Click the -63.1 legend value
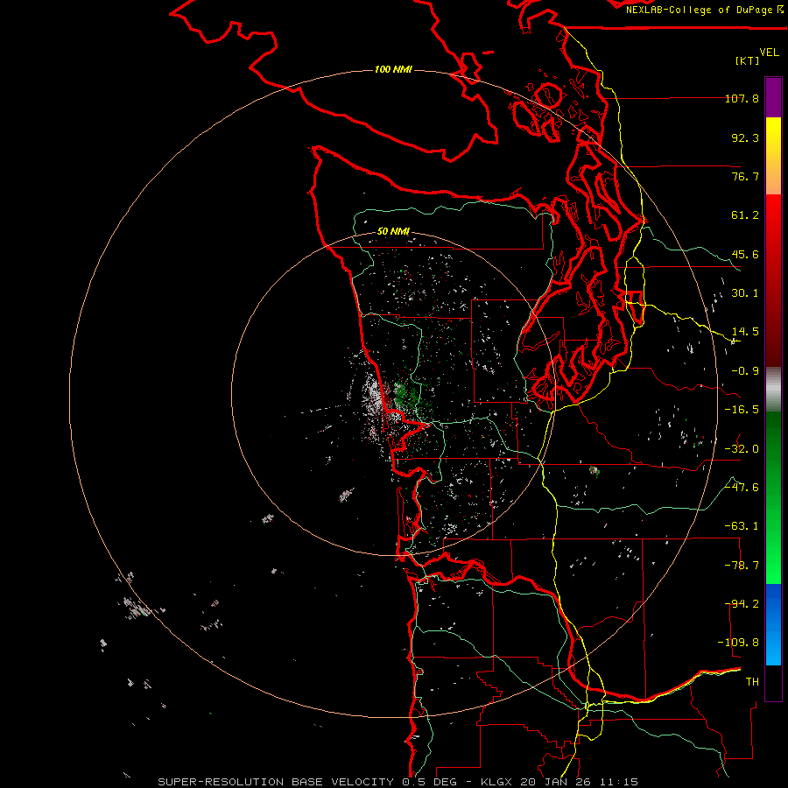Image resolution: width=788 pixels, height=788 pixels. click(742, 526)
